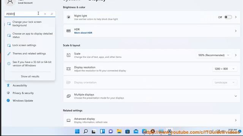Clear the search box with X icon
Image resolution: width=243 pixels, height=136 pixels.
coord(45,14)
